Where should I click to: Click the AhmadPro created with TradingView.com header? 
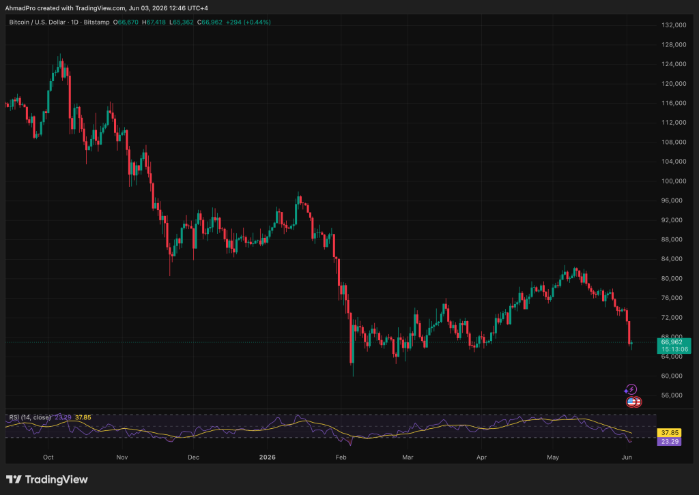106,8
